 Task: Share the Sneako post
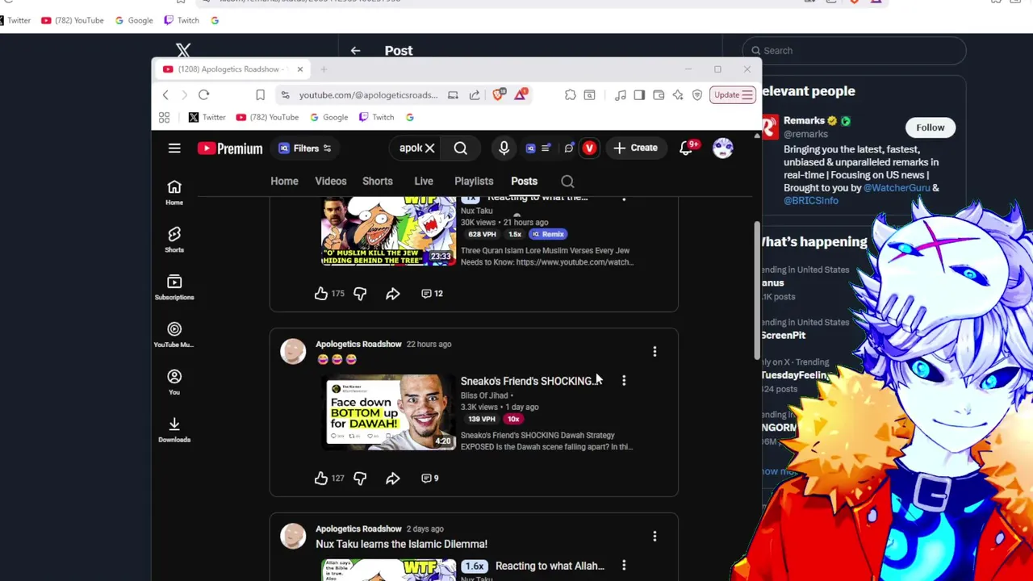pos(392,479)
